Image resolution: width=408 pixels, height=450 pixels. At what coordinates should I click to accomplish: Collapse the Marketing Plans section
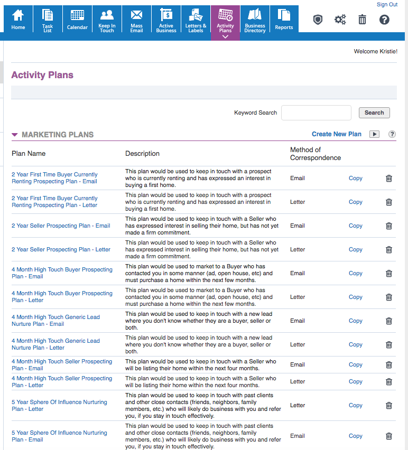[15, 135]
